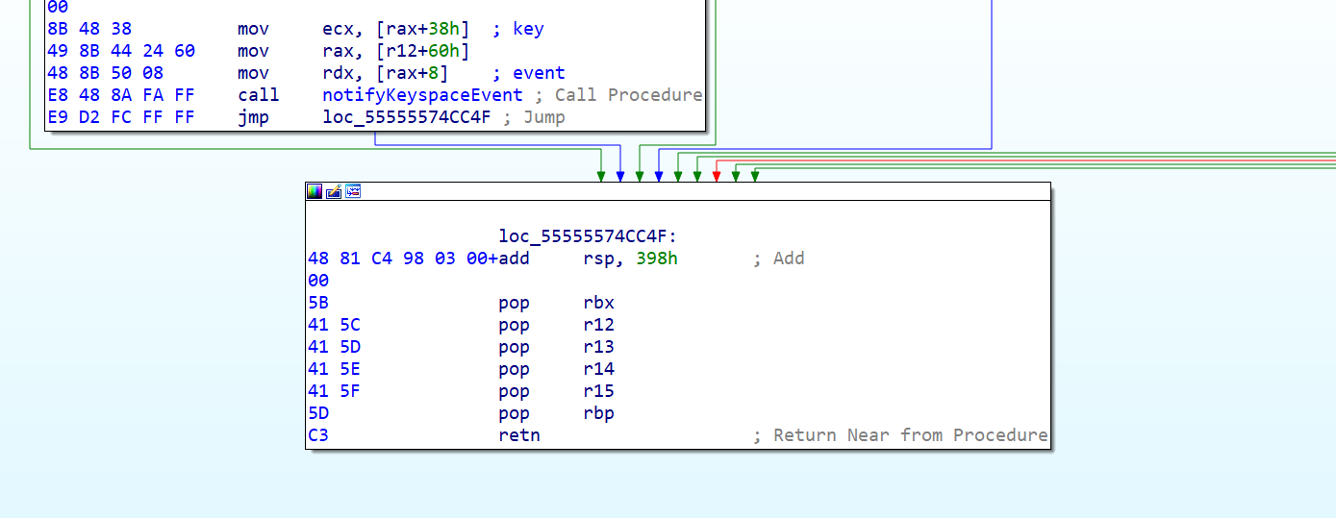1336x518 pixels.
Task: Click register rbp in pop instruction
Action: pyautogui.click(x=598, y=413)
